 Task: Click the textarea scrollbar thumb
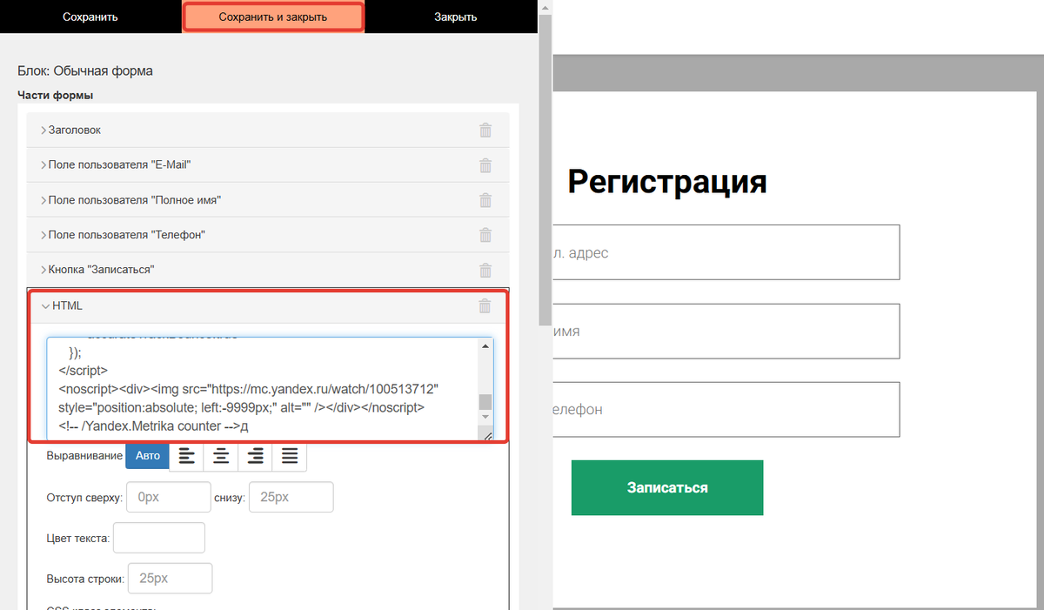pyautogui.click(x=485, y=402)
